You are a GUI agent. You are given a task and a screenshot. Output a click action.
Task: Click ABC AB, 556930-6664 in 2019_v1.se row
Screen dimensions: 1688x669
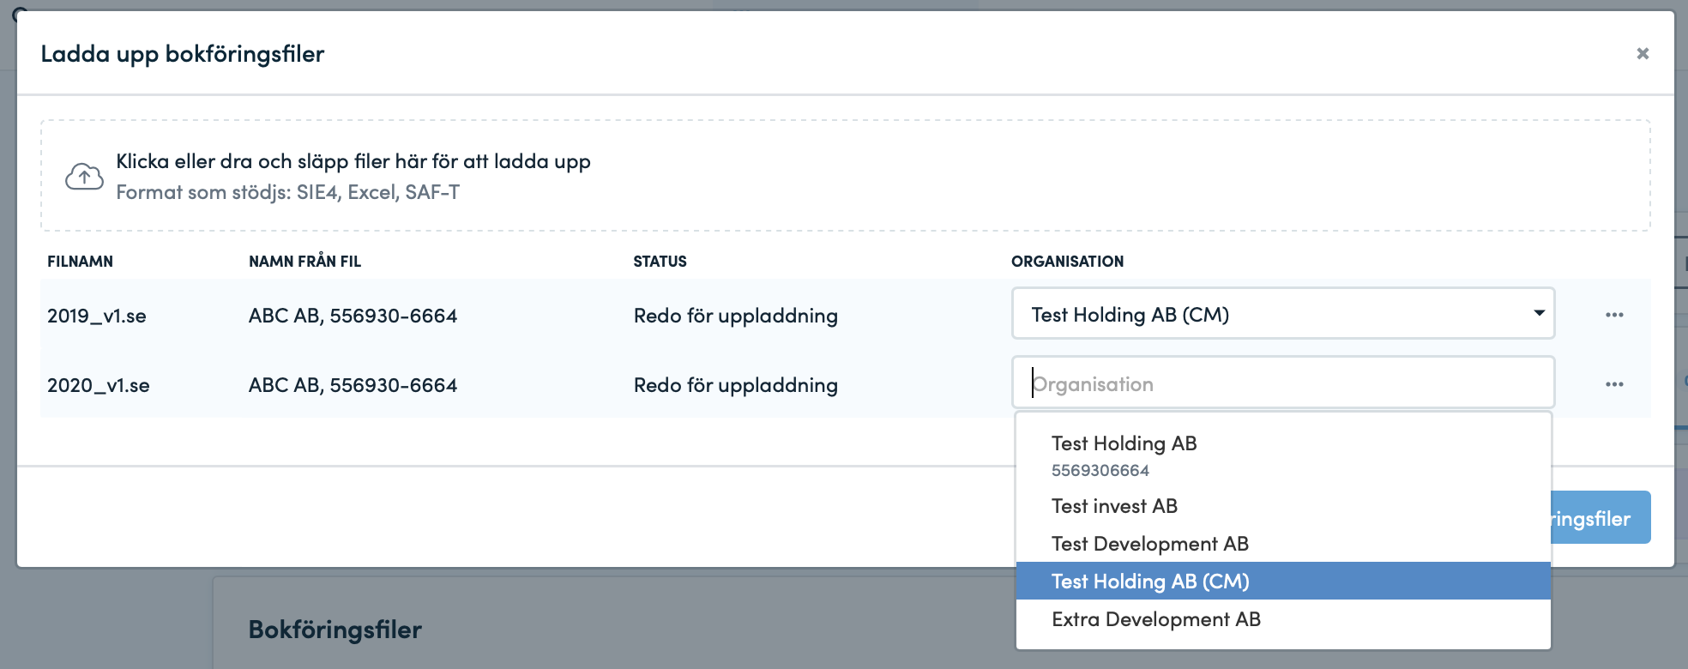353,316
